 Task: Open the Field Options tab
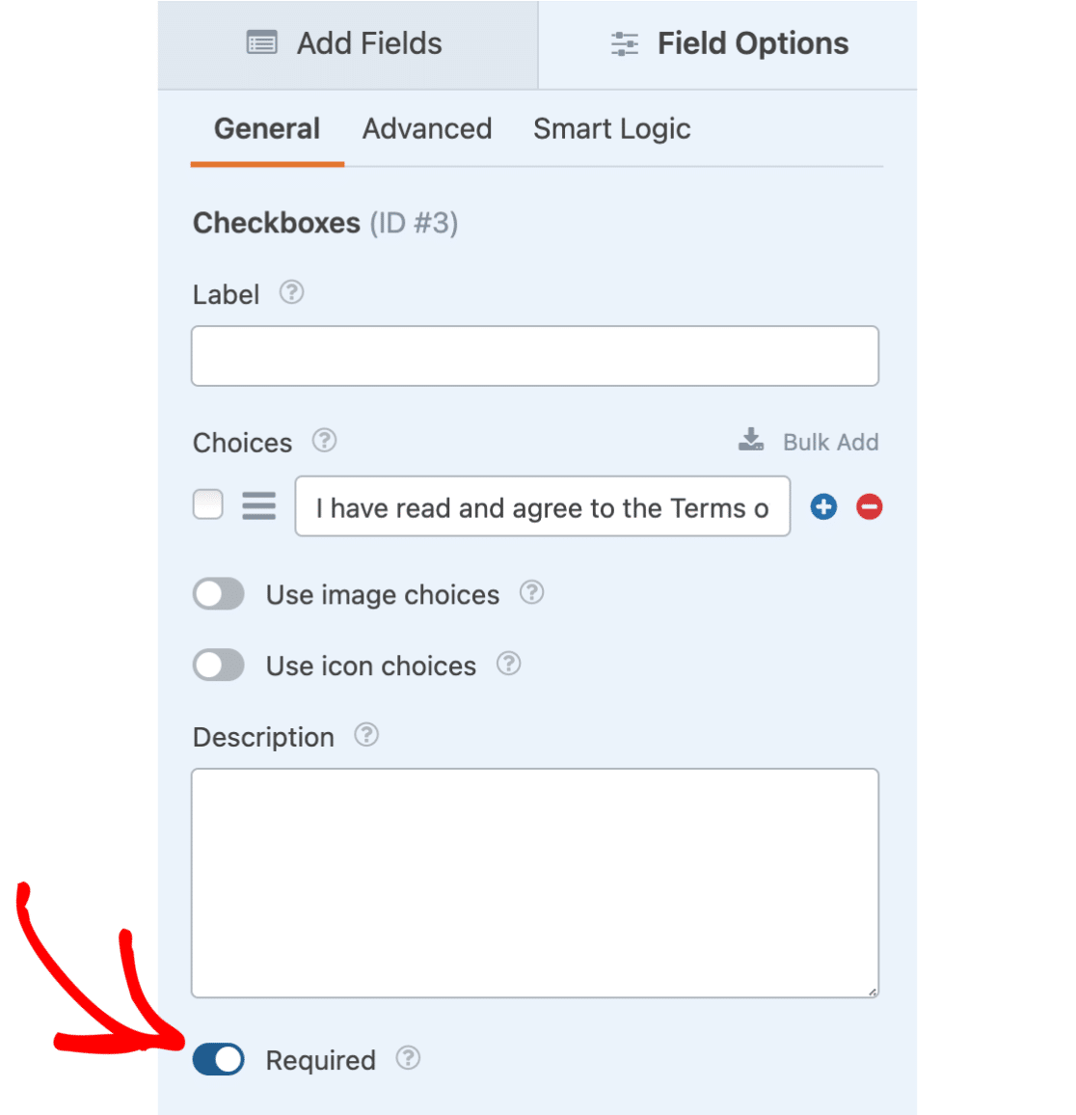(x=729, y=44)
